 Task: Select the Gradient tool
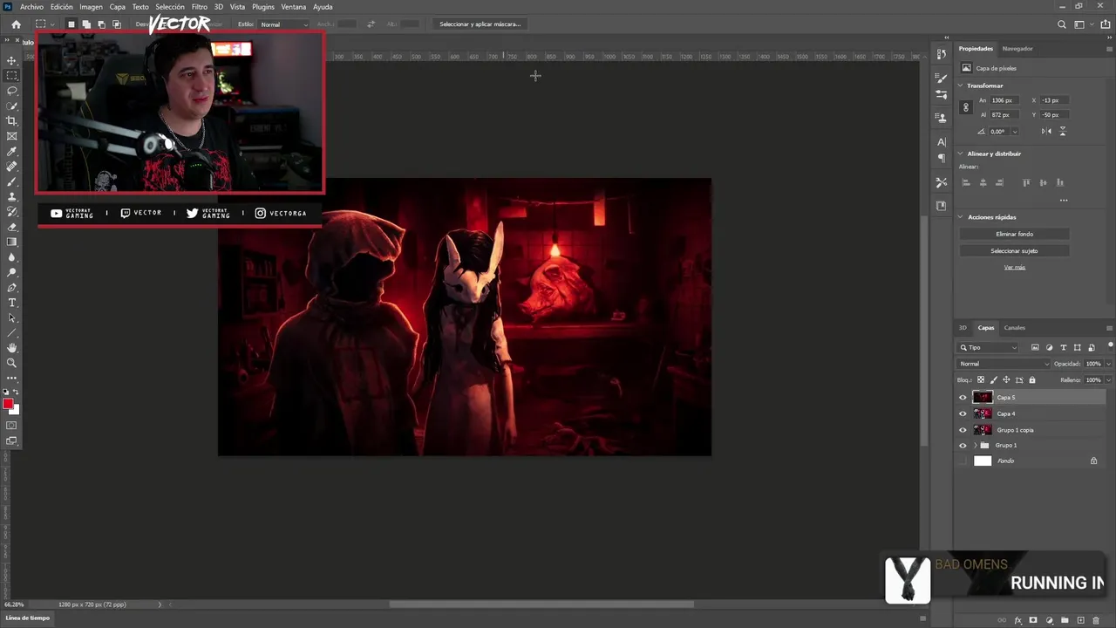tap(12, 242)
